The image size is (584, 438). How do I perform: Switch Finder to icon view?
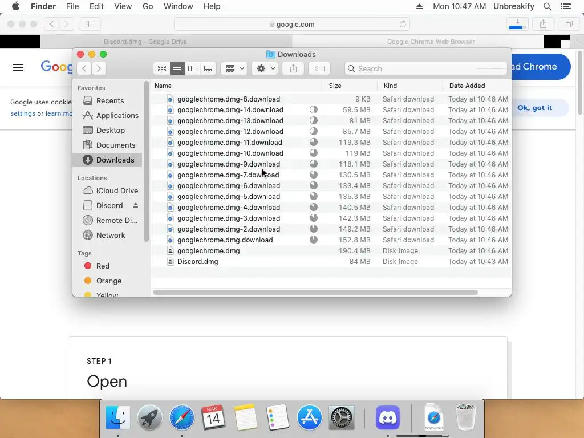tap(161, 68)
